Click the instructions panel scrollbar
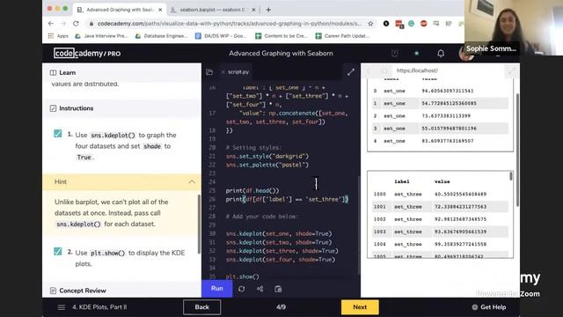563x317 pixels. tap(199, 225)
